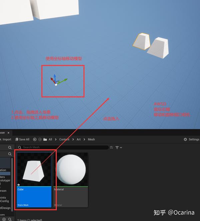The image size is (200, 221).
Task: Click the save search icon
Action: coord(112,147)
